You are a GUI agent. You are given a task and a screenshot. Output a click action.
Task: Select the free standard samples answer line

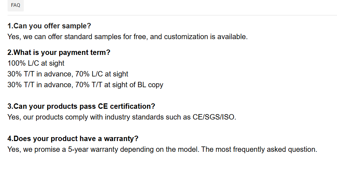pos(128,37)
